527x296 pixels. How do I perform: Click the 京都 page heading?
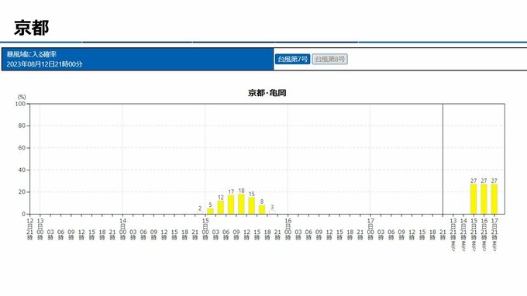pyautogui.click(x=31, y=28)
